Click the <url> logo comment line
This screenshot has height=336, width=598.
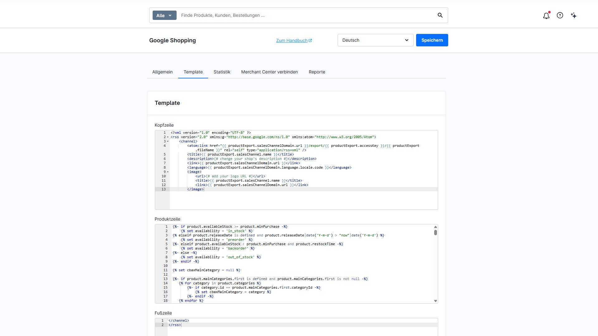pos(230,176)
